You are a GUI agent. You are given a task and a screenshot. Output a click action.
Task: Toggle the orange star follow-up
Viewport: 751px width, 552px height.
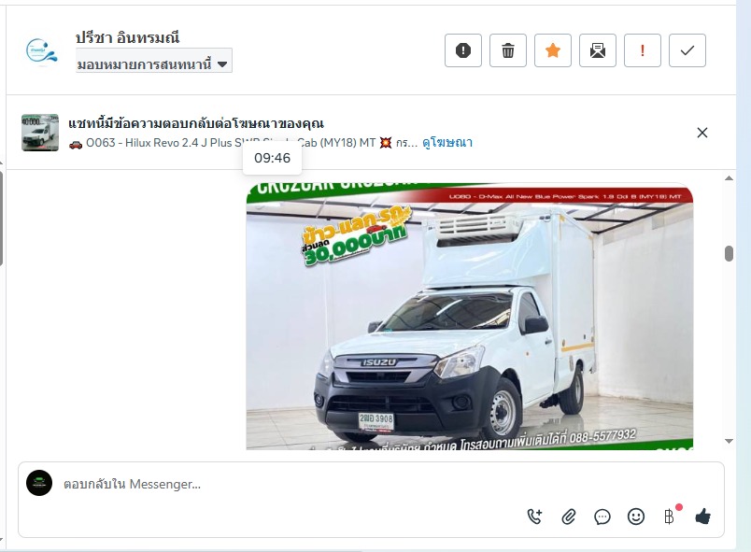click(553, 50)
